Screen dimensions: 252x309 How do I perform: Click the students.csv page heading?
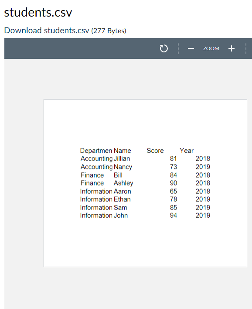pos(38,12)
